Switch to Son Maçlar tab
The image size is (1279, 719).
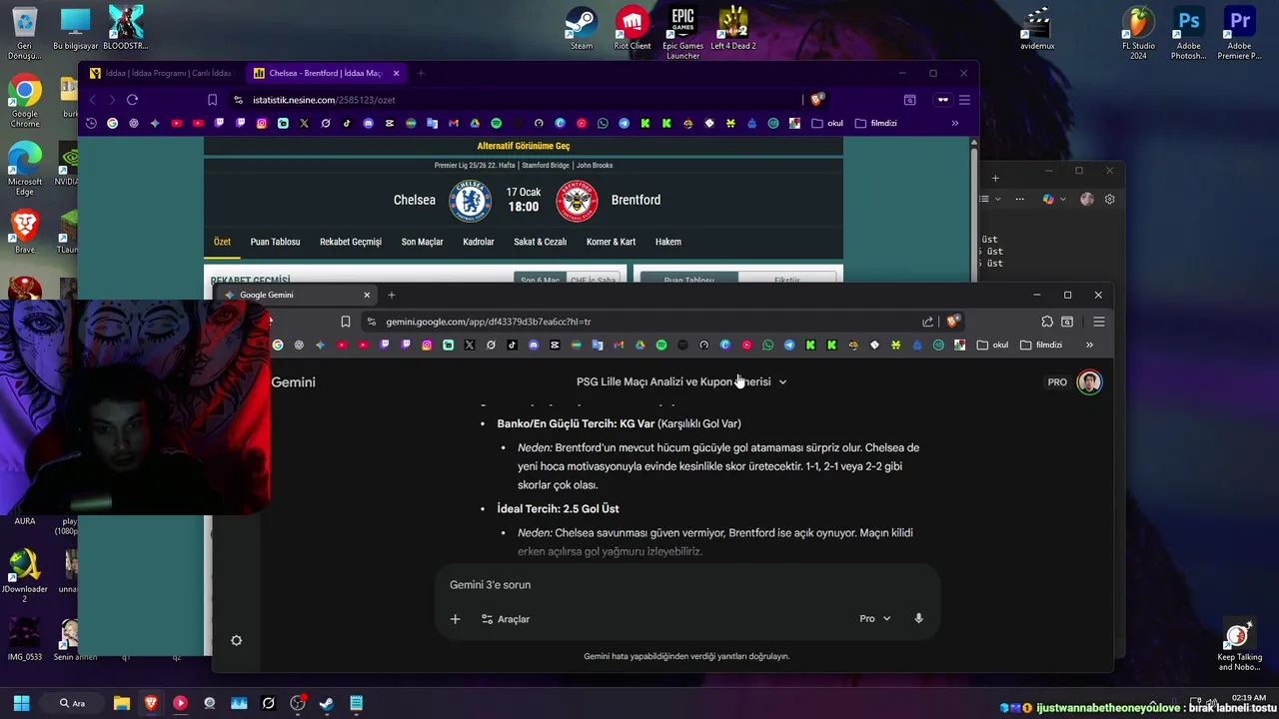[x=422, y=242]
